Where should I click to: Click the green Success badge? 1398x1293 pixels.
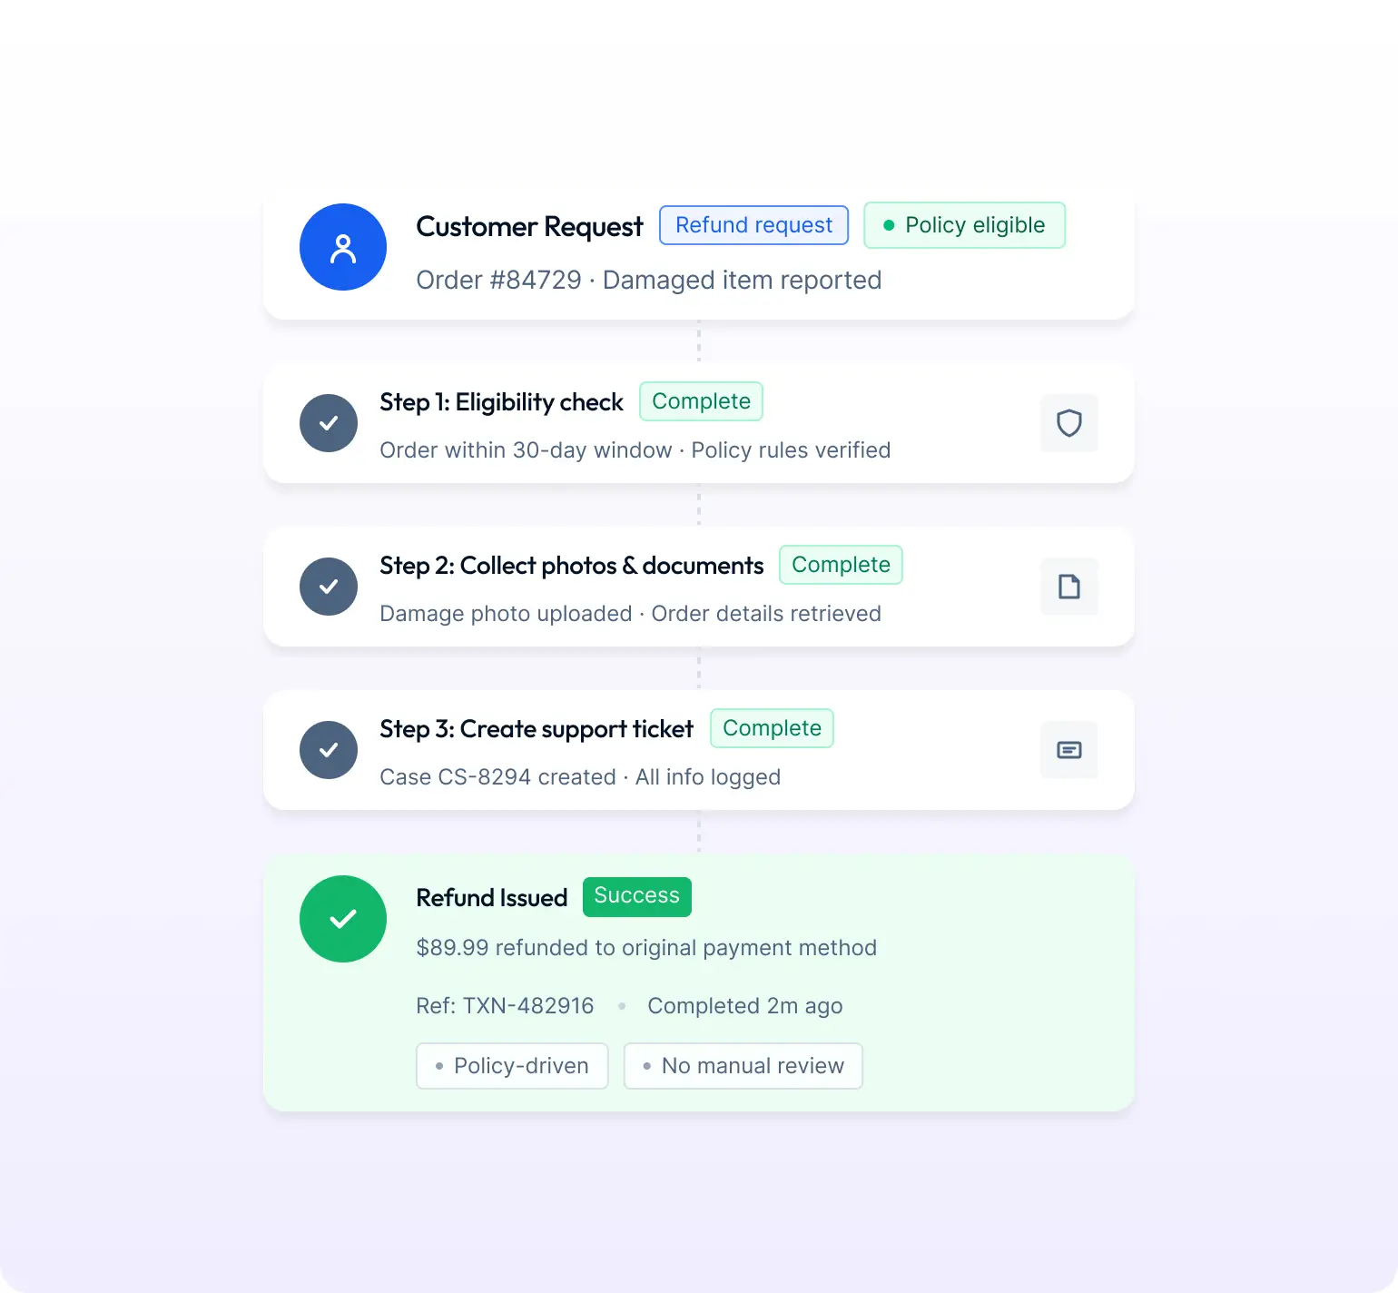point(636,896)
